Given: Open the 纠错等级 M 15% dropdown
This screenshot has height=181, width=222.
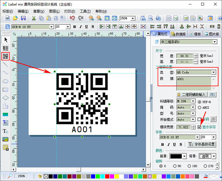Looking at the screenshot, I should coord(193,101).
